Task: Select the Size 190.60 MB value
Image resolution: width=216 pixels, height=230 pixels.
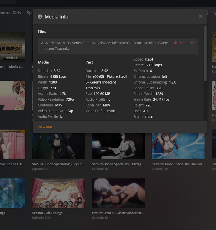Action: [x=102, y=94]
